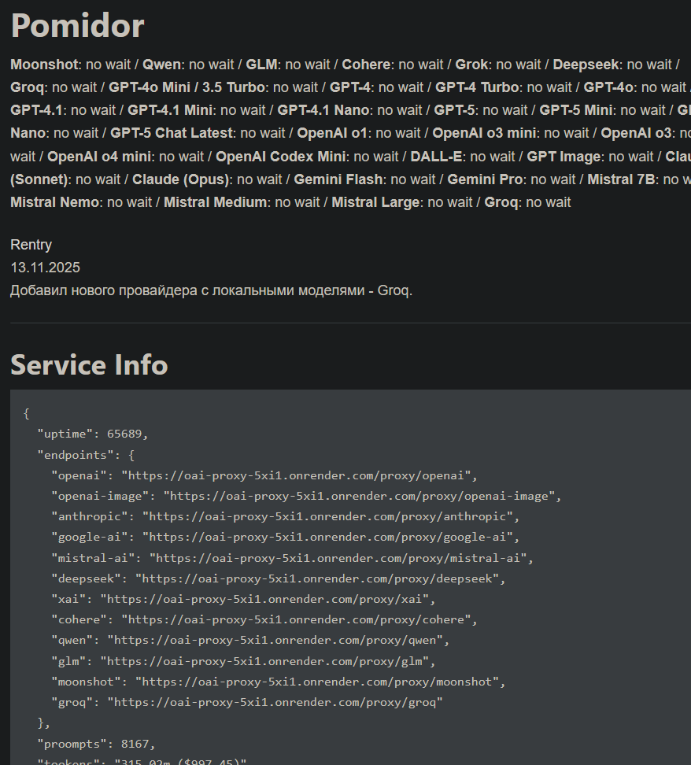Image resolution: width=691 pixels, height=765 pixels.
Task: Click the OpenAI Codex Mini label
Action: (x=280, y=157)
